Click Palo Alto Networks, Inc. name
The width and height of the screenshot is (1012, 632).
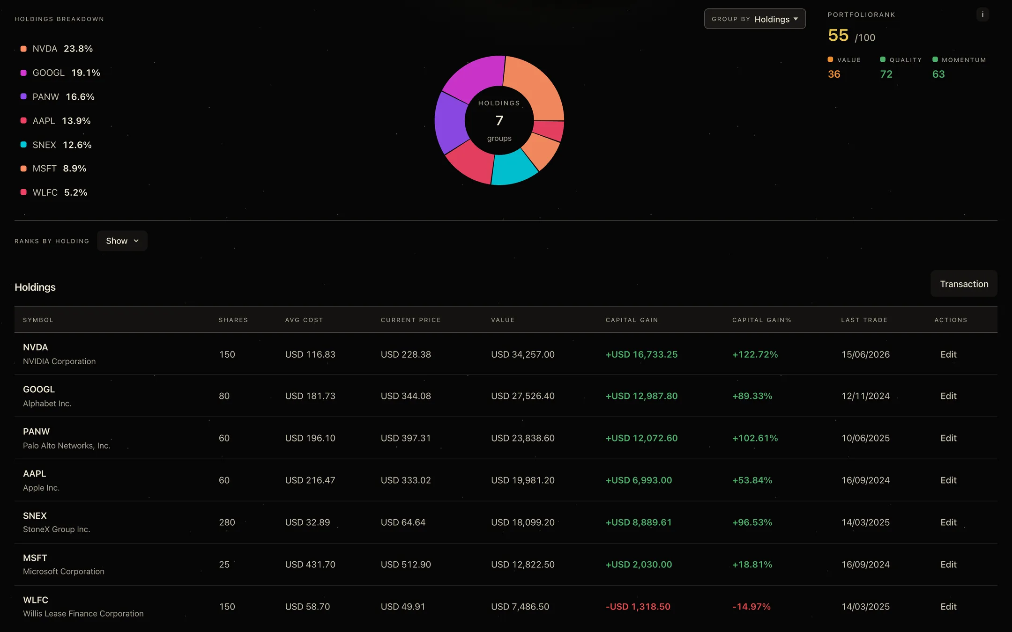point(67,446)
